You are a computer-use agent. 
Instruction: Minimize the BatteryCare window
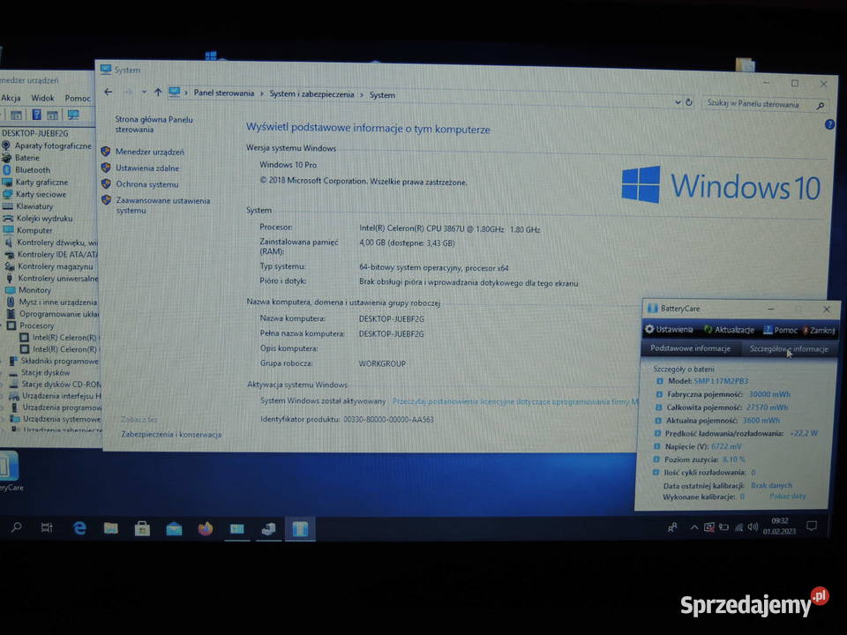(771, 309)
